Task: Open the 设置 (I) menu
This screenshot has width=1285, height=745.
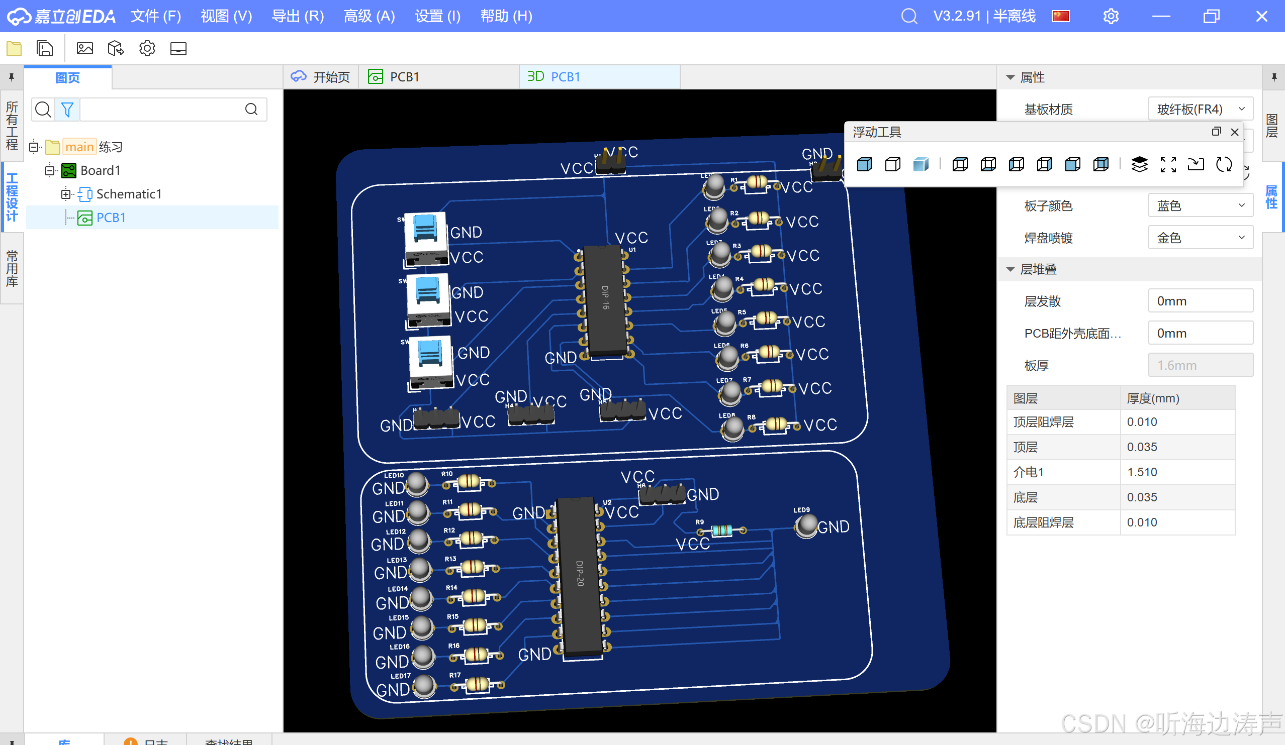Action: pos(437,16)
